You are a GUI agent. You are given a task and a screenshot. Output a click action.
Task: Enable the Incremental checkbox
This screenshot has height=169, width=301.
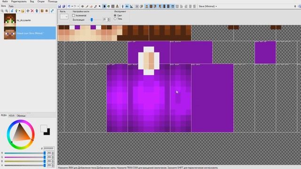73,15
